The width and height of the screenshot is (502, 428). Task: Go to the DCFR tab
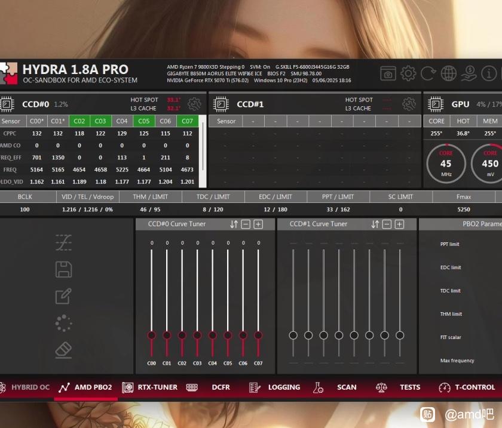[x=209, y=387]
